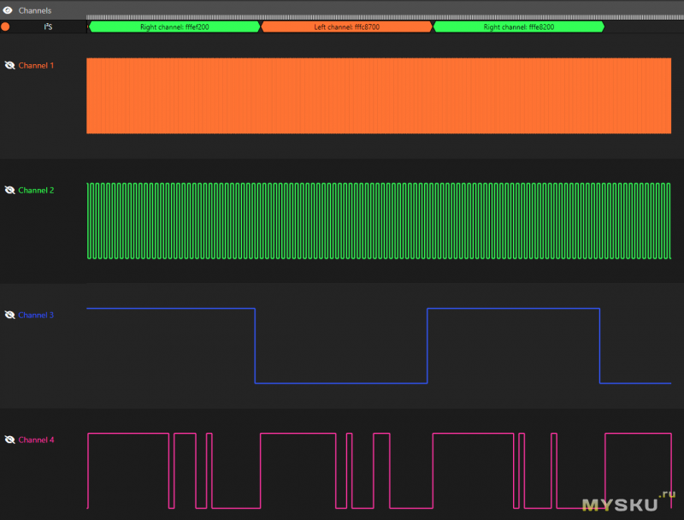
Task: Click the blue Channel 3 low-level segment
Action: pyautogui.click(x=340, y=382)
